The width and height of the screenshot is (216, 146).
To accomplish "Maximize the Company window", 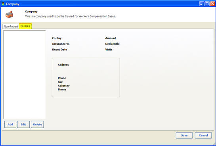I will [x=207, y=4].
